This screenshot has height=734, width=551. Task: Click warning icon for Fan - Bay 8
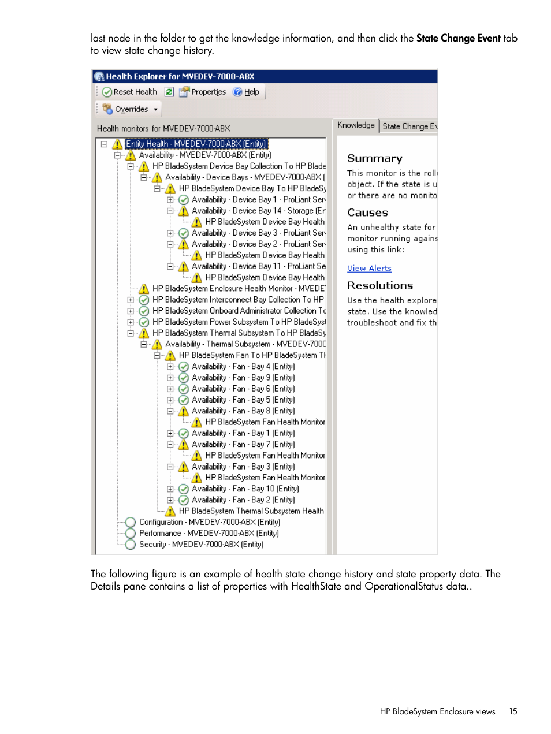(184, 411)
